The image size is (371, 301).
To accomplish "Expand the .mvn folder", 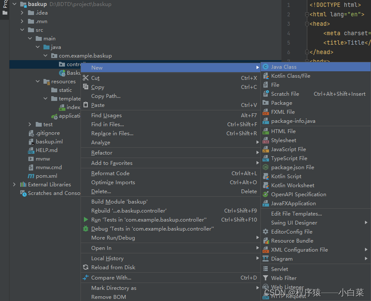I will pyautogui.click(x=22, y=21).
